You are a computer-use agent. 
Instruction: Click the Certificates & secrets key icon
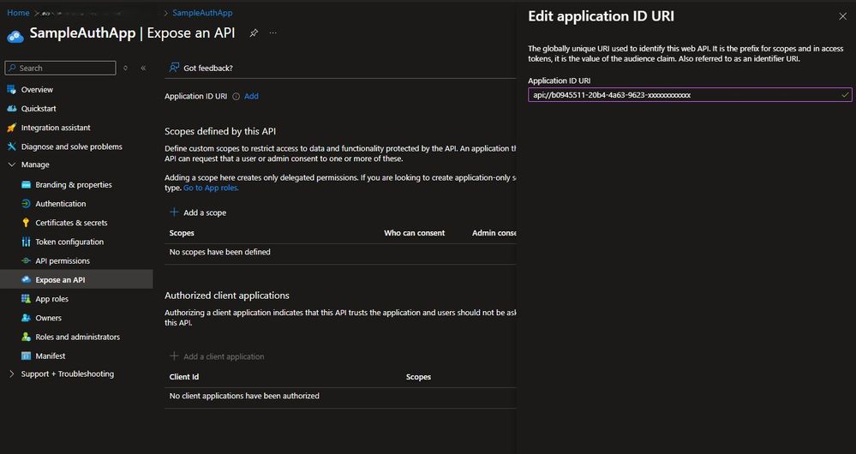tap(26, 223)
